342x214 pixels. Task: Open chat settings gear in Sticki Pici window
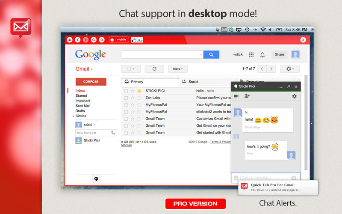tap(294, 96)
